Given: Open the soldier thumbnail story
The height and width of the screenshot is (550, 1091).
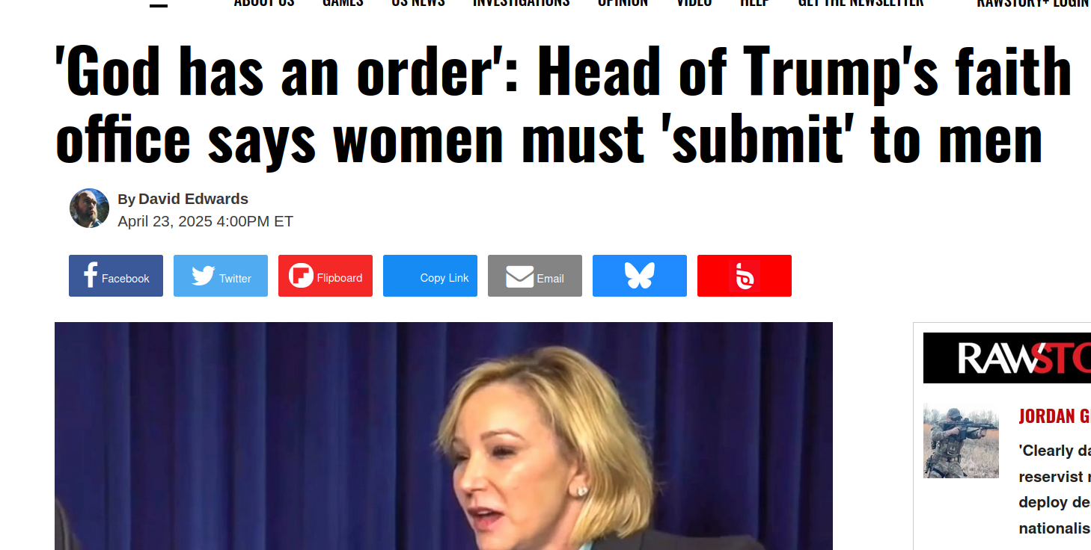Looking at the screenshot, I should click(961, 441).
